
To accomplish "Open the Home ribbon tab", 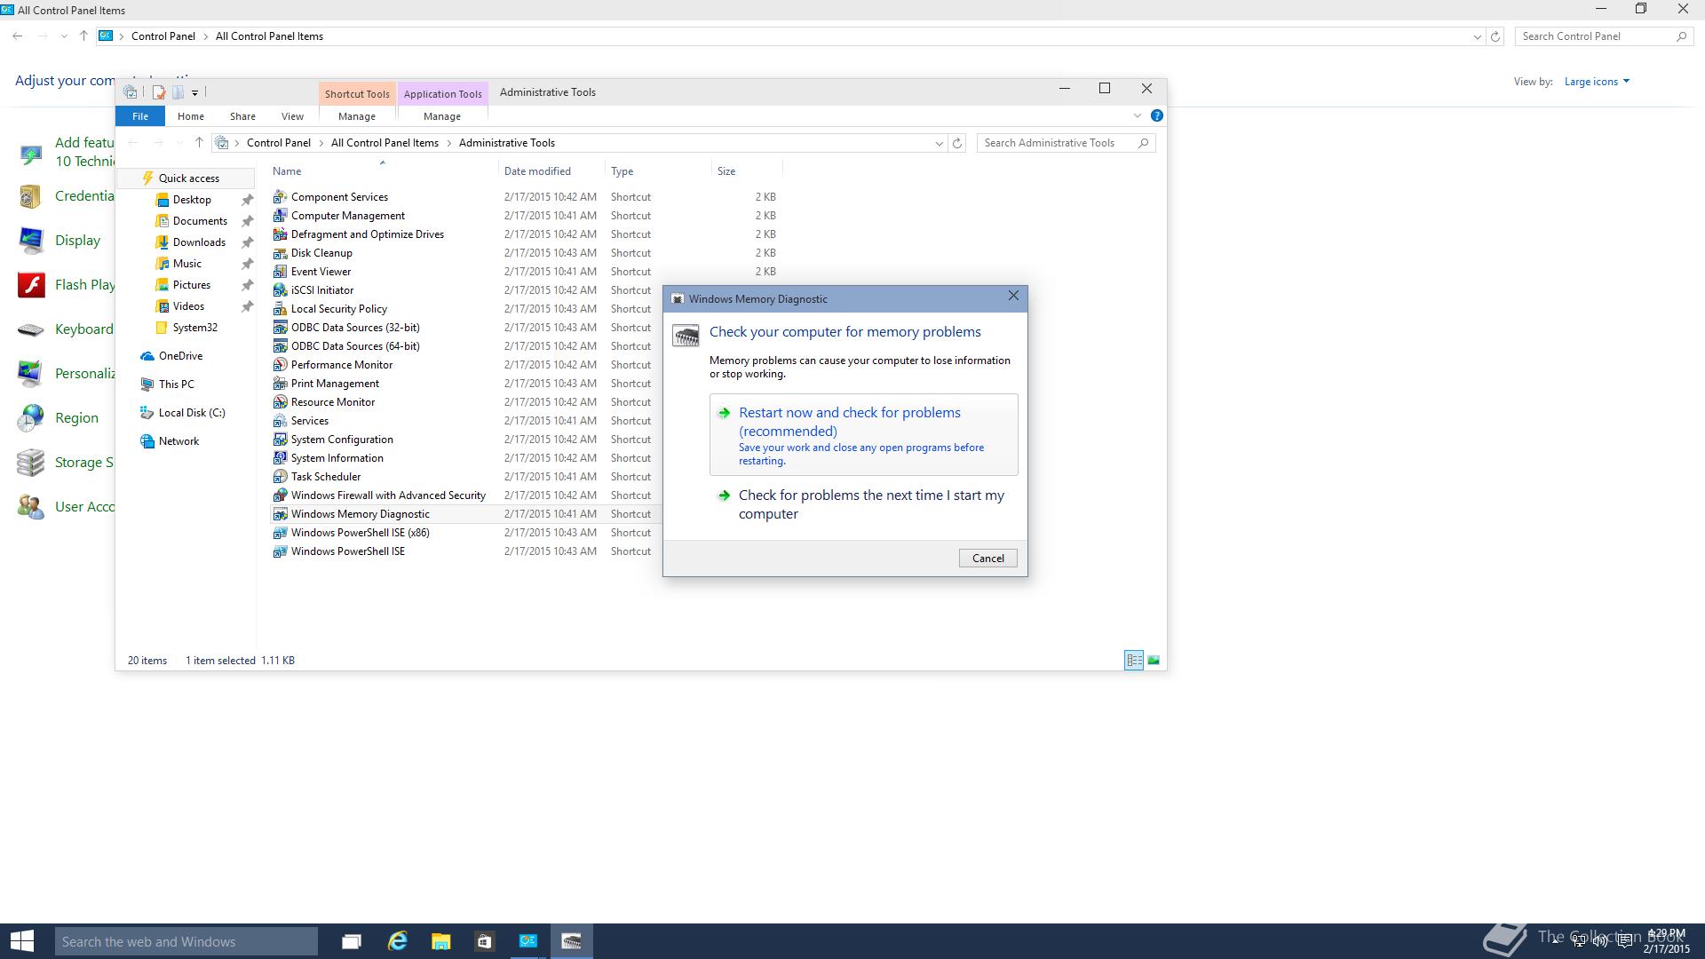I will pyautogui.click(x=190, y=116).
